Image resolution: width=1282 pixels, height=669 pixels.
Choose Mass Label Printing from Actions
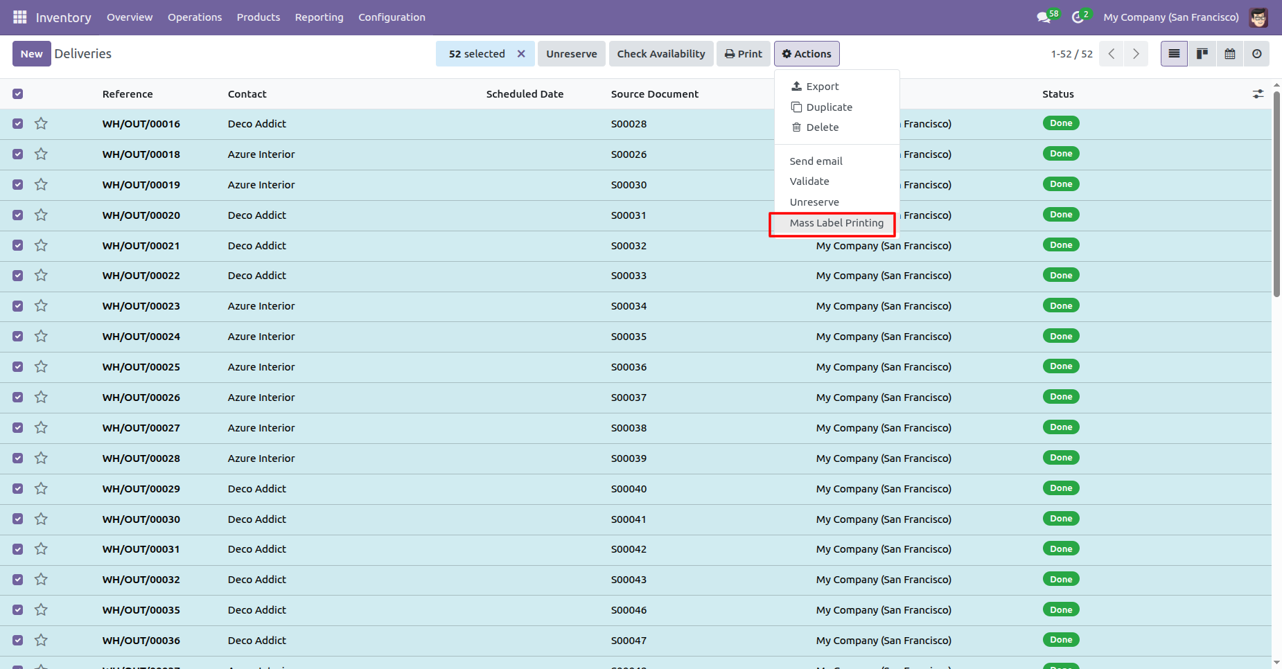coord(836,223)
